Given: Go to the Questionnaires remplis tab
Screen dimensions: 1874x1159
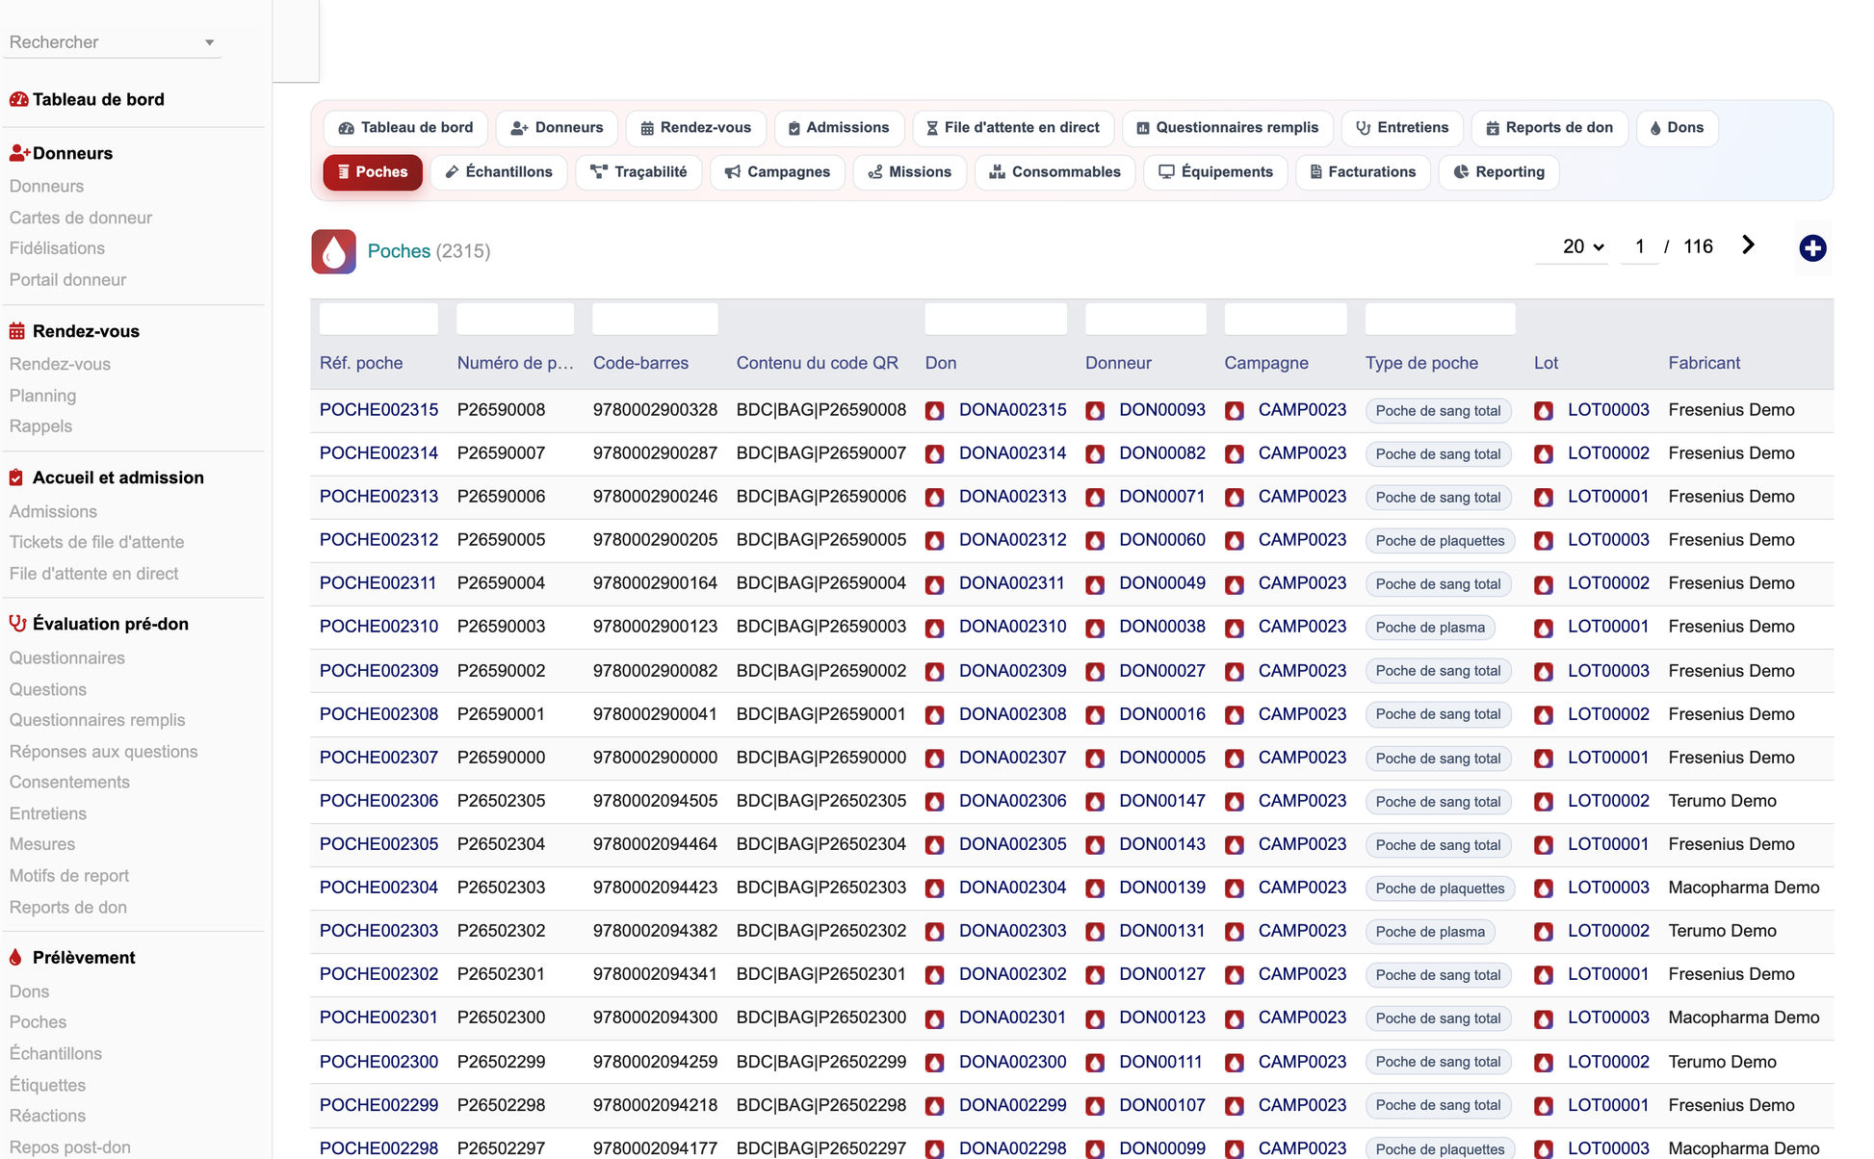Looking at the screenshot, I should [1228, 128].
